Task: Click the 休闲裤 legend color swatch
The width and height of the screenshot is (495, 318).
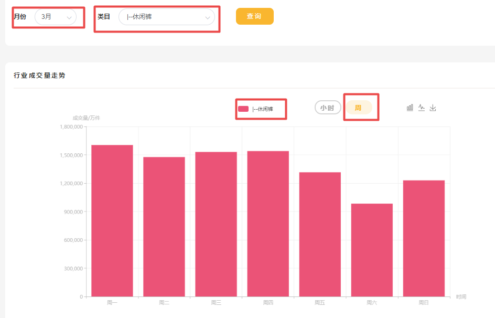Action: click(243, 109)
